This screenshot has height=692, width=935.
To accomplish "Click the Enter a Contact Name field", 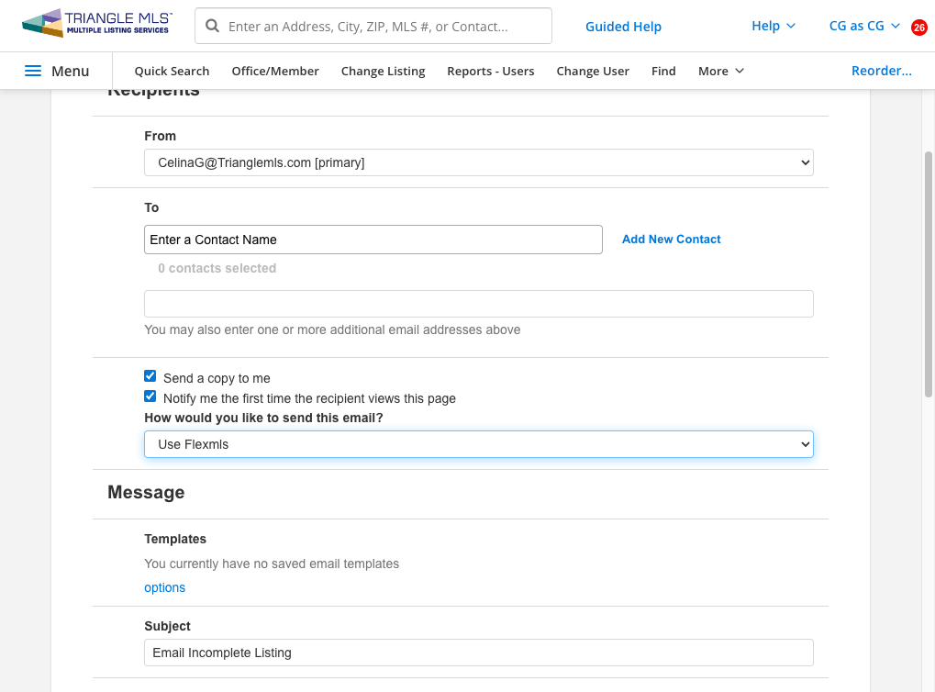I will 373,240.
